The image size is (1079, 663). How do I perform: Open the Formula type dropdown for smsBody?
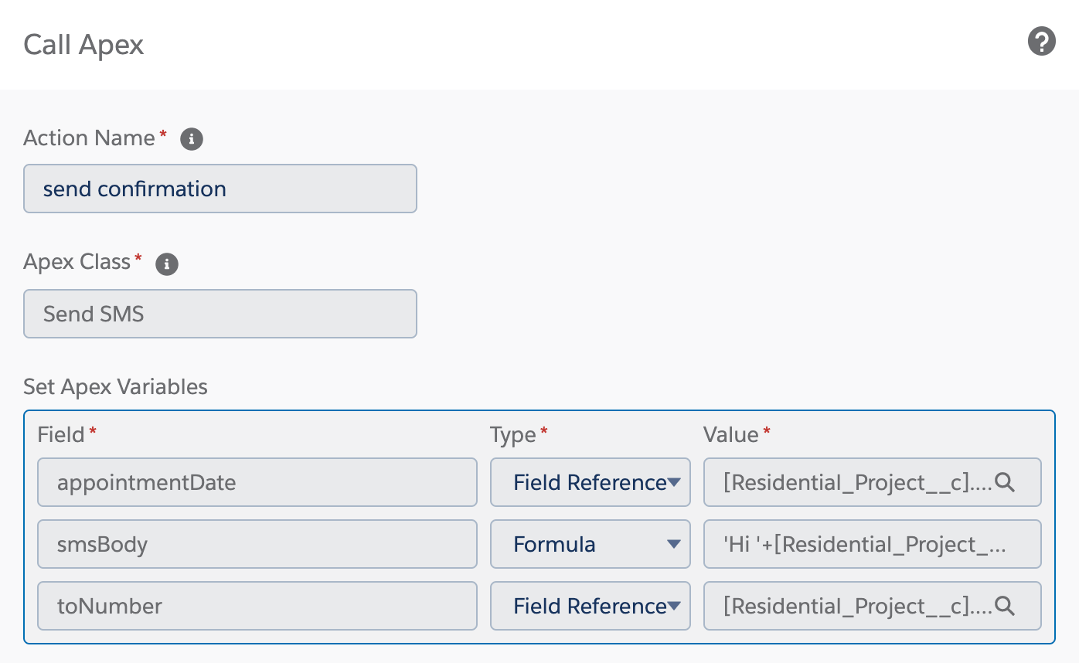pos(590,544)
